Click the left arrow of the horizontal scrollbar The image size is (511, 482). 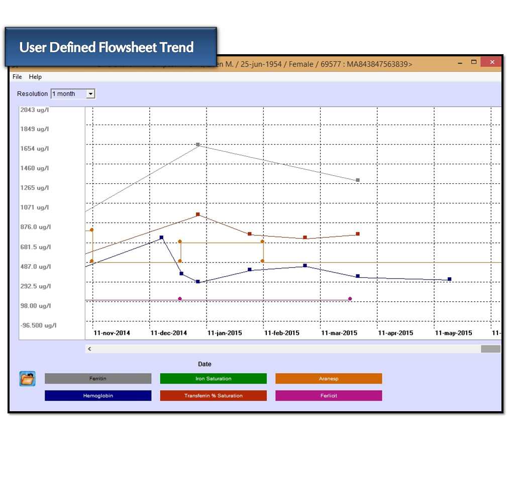tap(89, 348)
